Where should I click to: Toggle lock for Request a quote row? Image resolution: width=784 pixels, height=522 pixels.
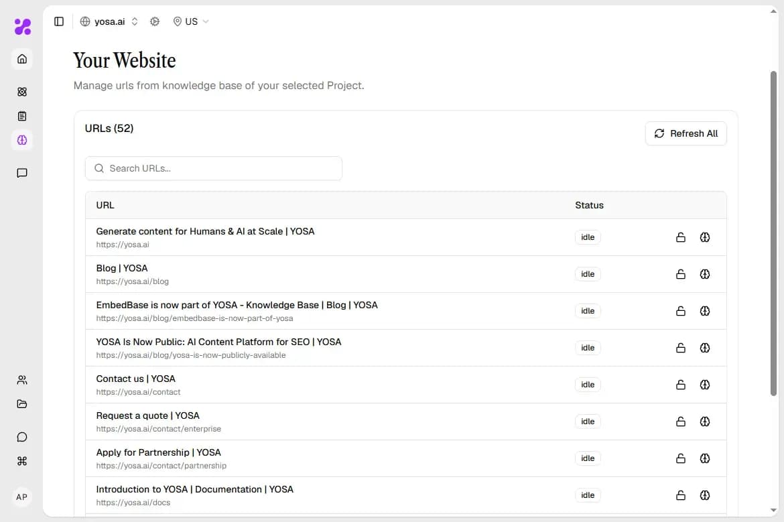(681, 421)
